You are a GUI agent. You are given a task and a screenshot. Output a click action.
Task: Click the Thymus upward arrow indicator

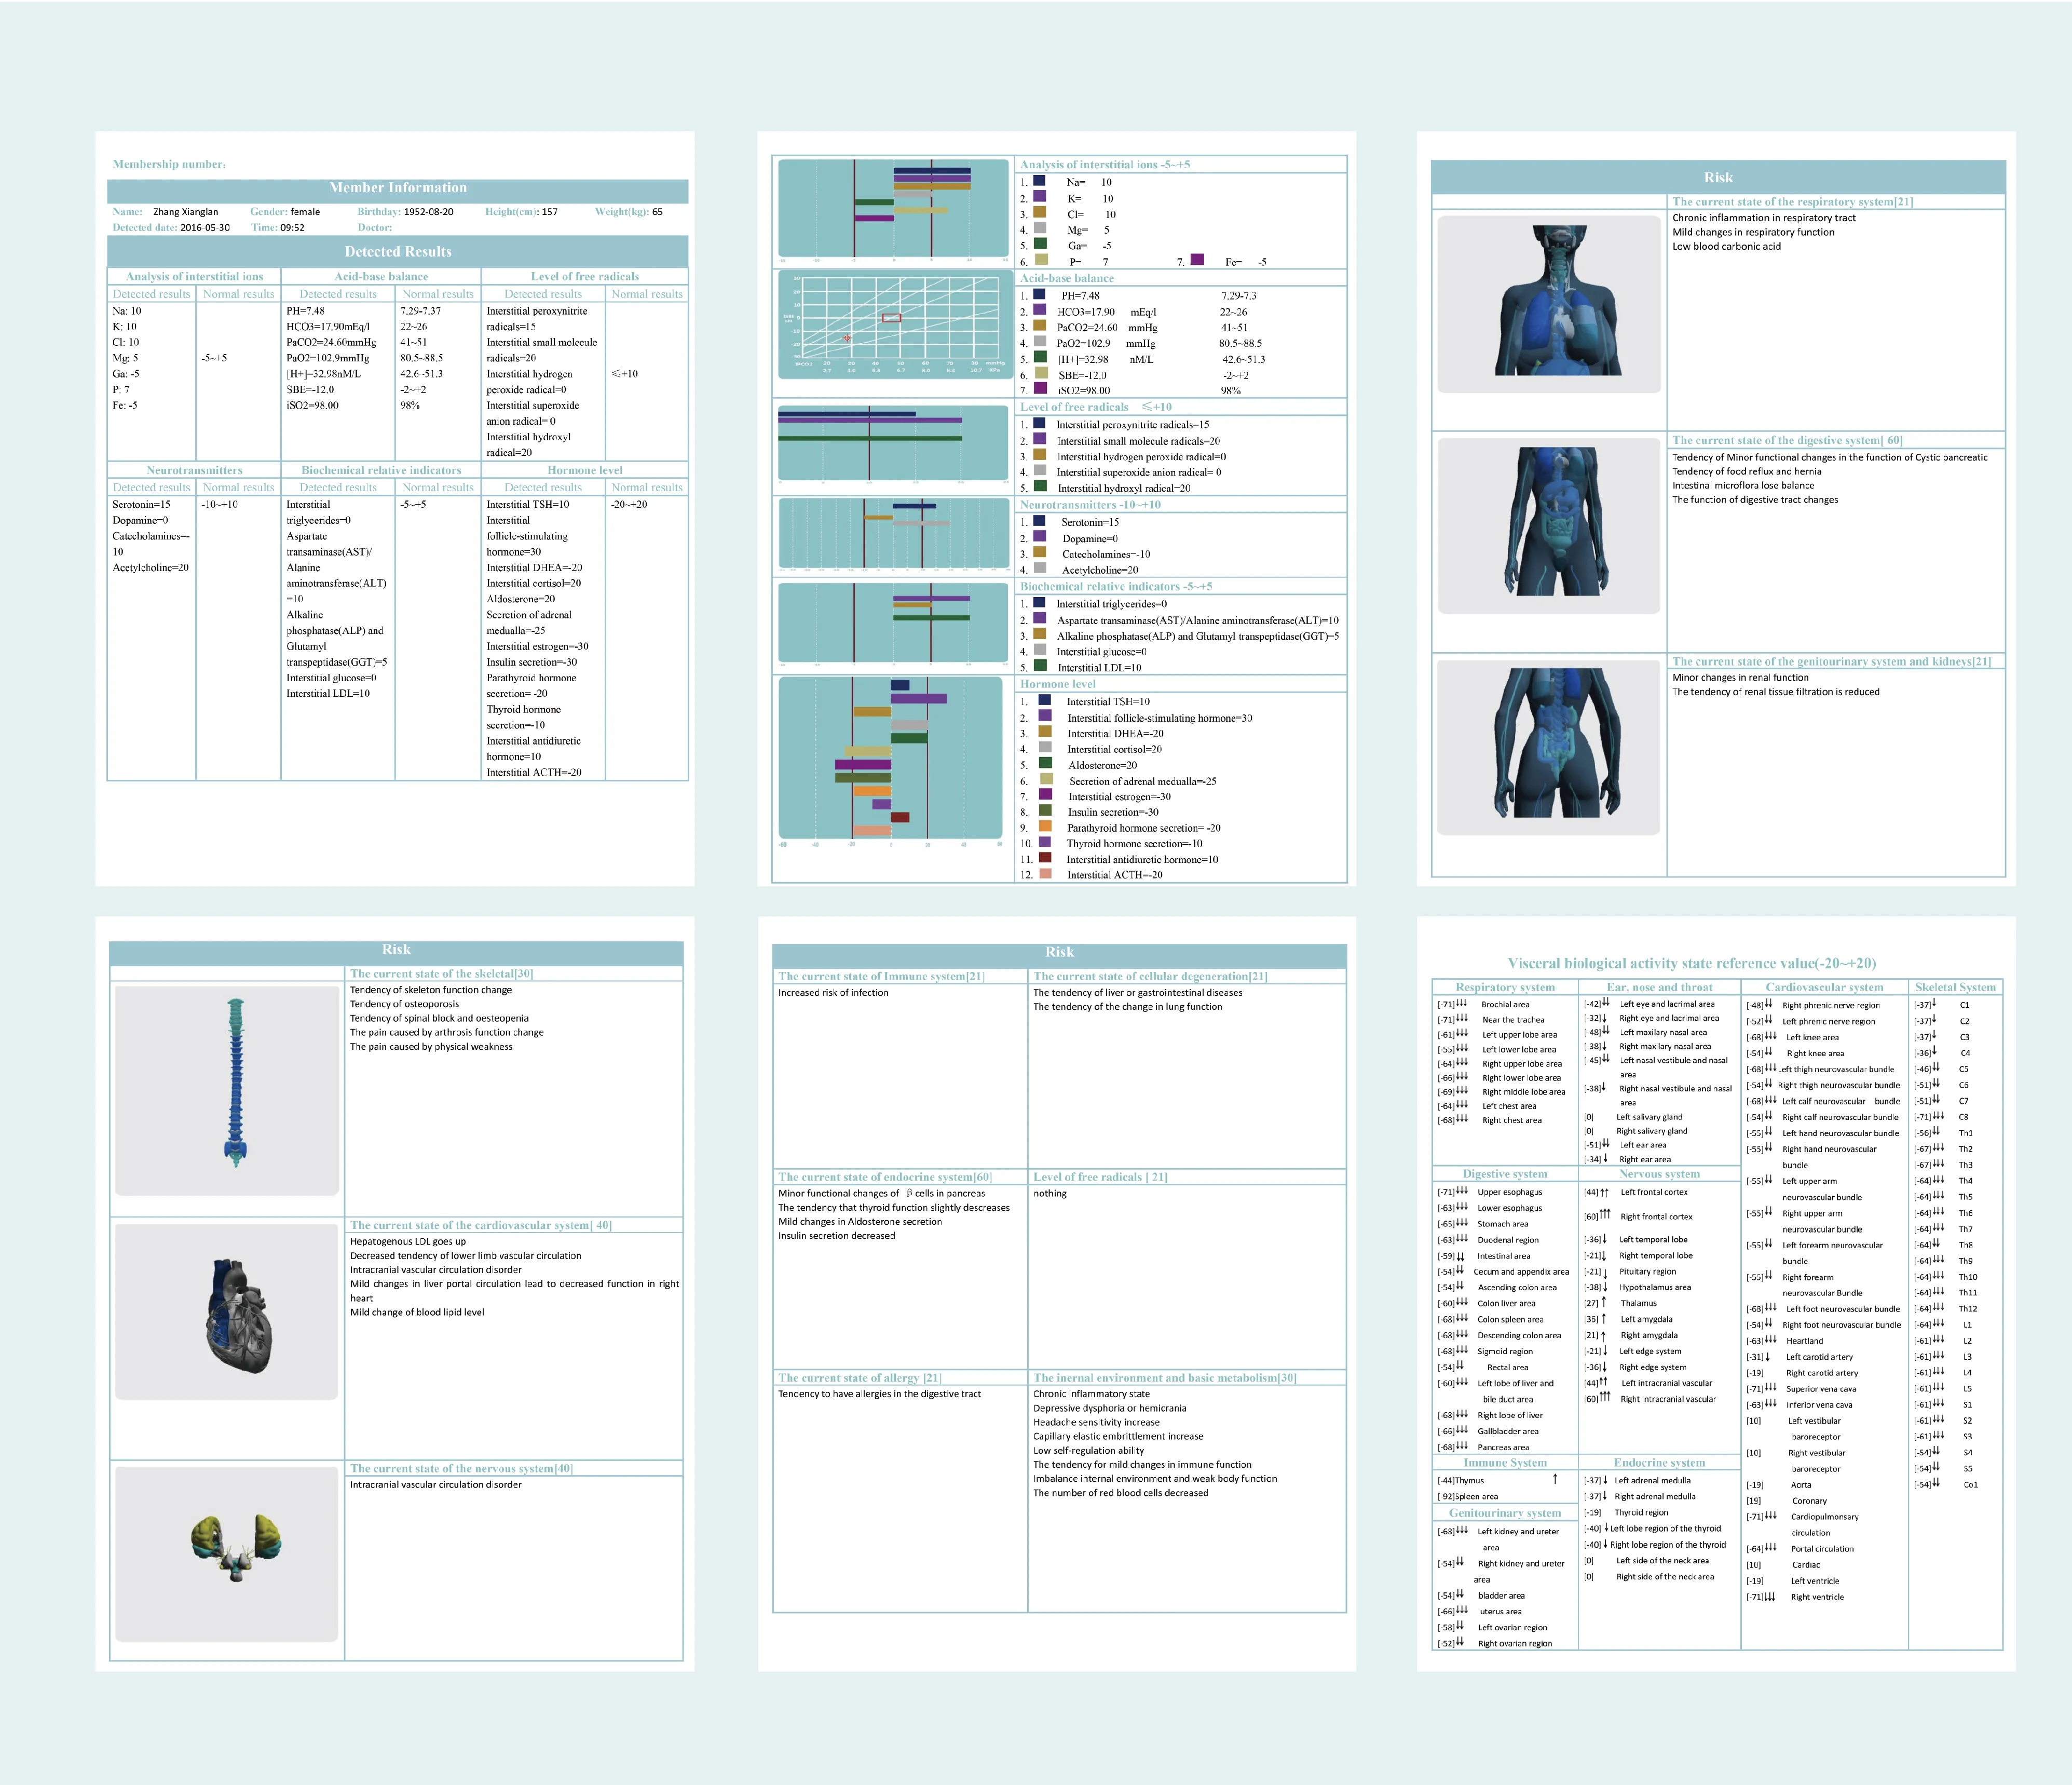point(1555,1479)
